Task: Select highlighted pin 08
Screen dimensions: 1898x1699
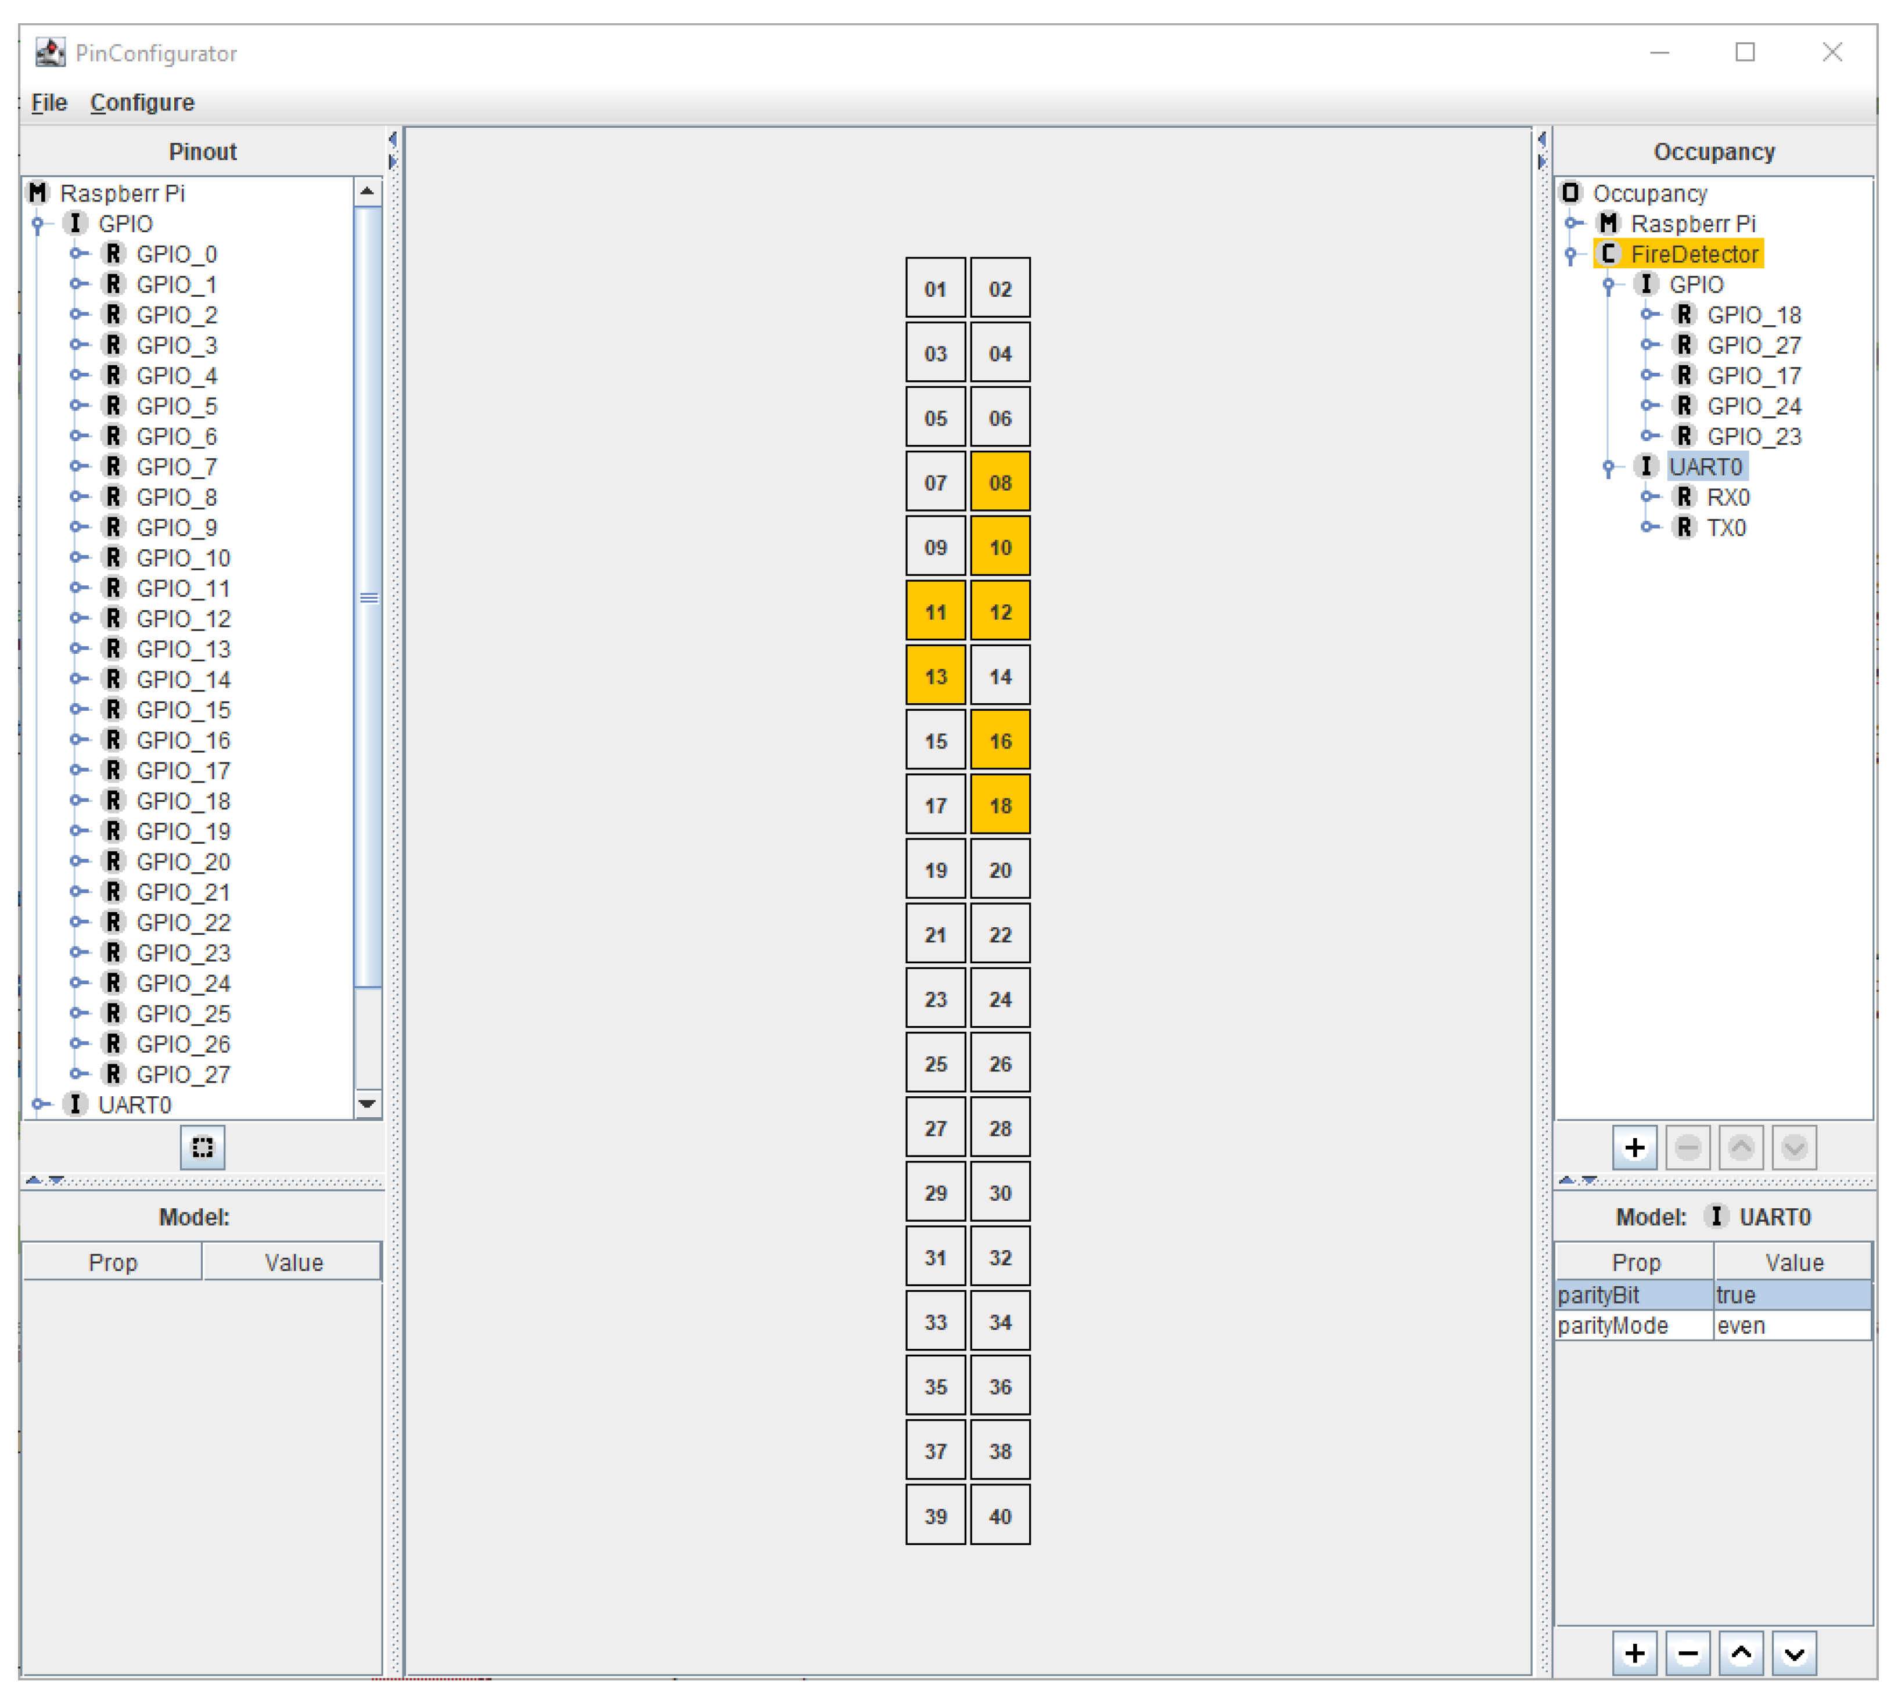Action: [1000, 483]
